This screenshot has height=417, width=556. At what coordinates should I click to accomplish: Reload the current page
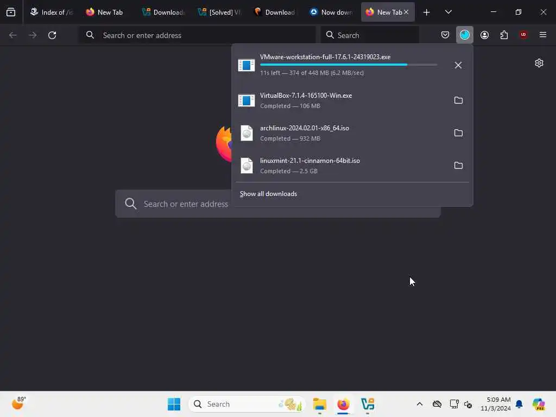pyautogui.click(x=52, y=35)
